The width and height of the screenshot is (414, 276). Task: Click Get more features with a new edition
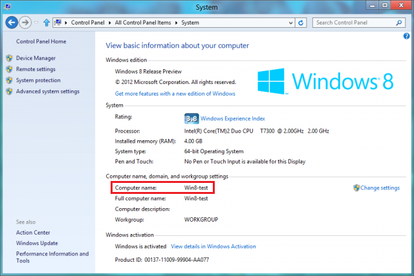pos(175,94)
